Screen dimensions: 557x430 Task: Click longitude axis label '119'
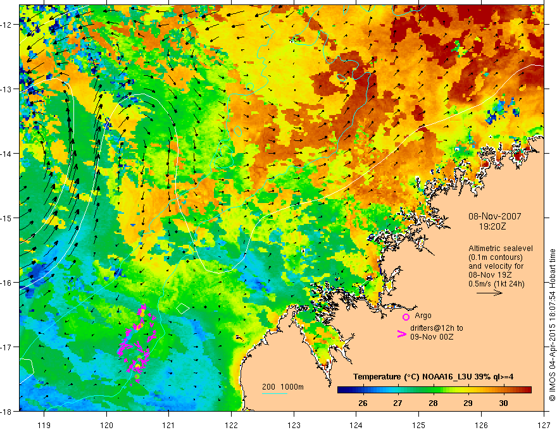point(44,425)
